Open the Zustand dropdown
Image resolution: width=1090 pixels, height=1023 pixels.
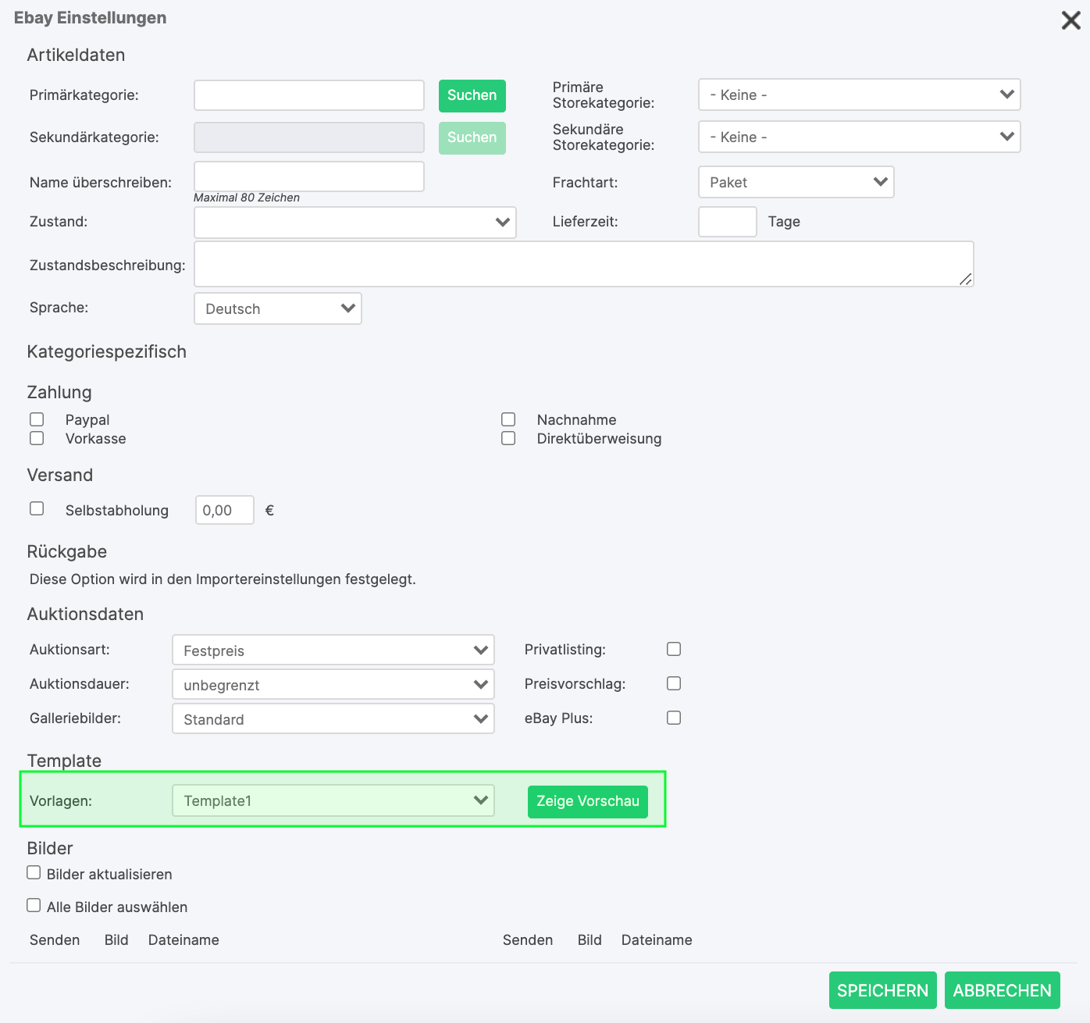tap(354, 223)
